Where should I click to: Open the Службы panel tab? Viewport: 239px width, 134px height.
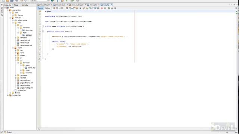point(25,5)
